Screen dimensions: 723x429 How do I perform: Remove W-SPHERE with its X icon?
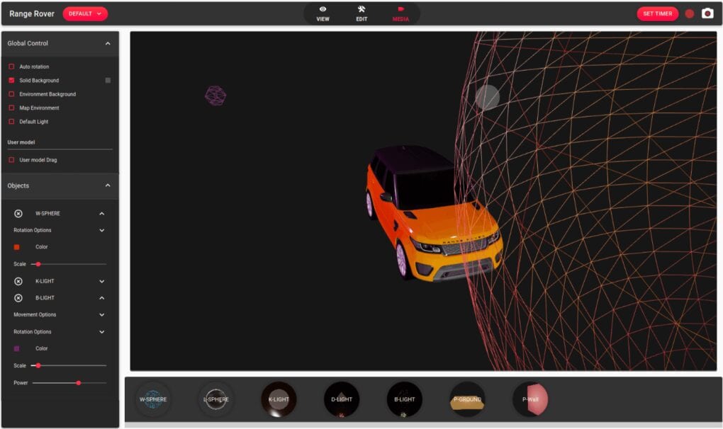(18, 214)
